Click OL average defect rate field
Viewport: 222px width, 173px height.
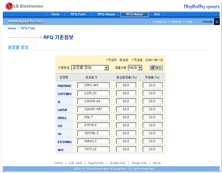[x=126, y=133]
